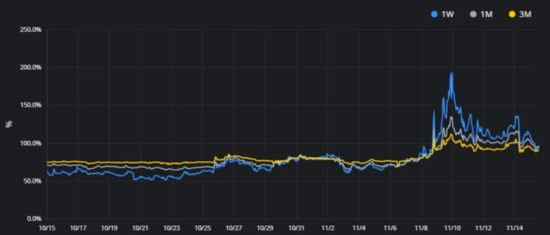Click the 0.0% y-axis label
Viewport: 550px width, 235px height.
tap(35, 219)
